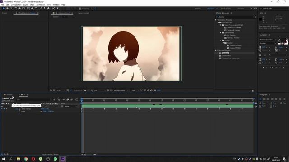
Task: Take a snapshot with the camera icon
Action: (85, 90)
